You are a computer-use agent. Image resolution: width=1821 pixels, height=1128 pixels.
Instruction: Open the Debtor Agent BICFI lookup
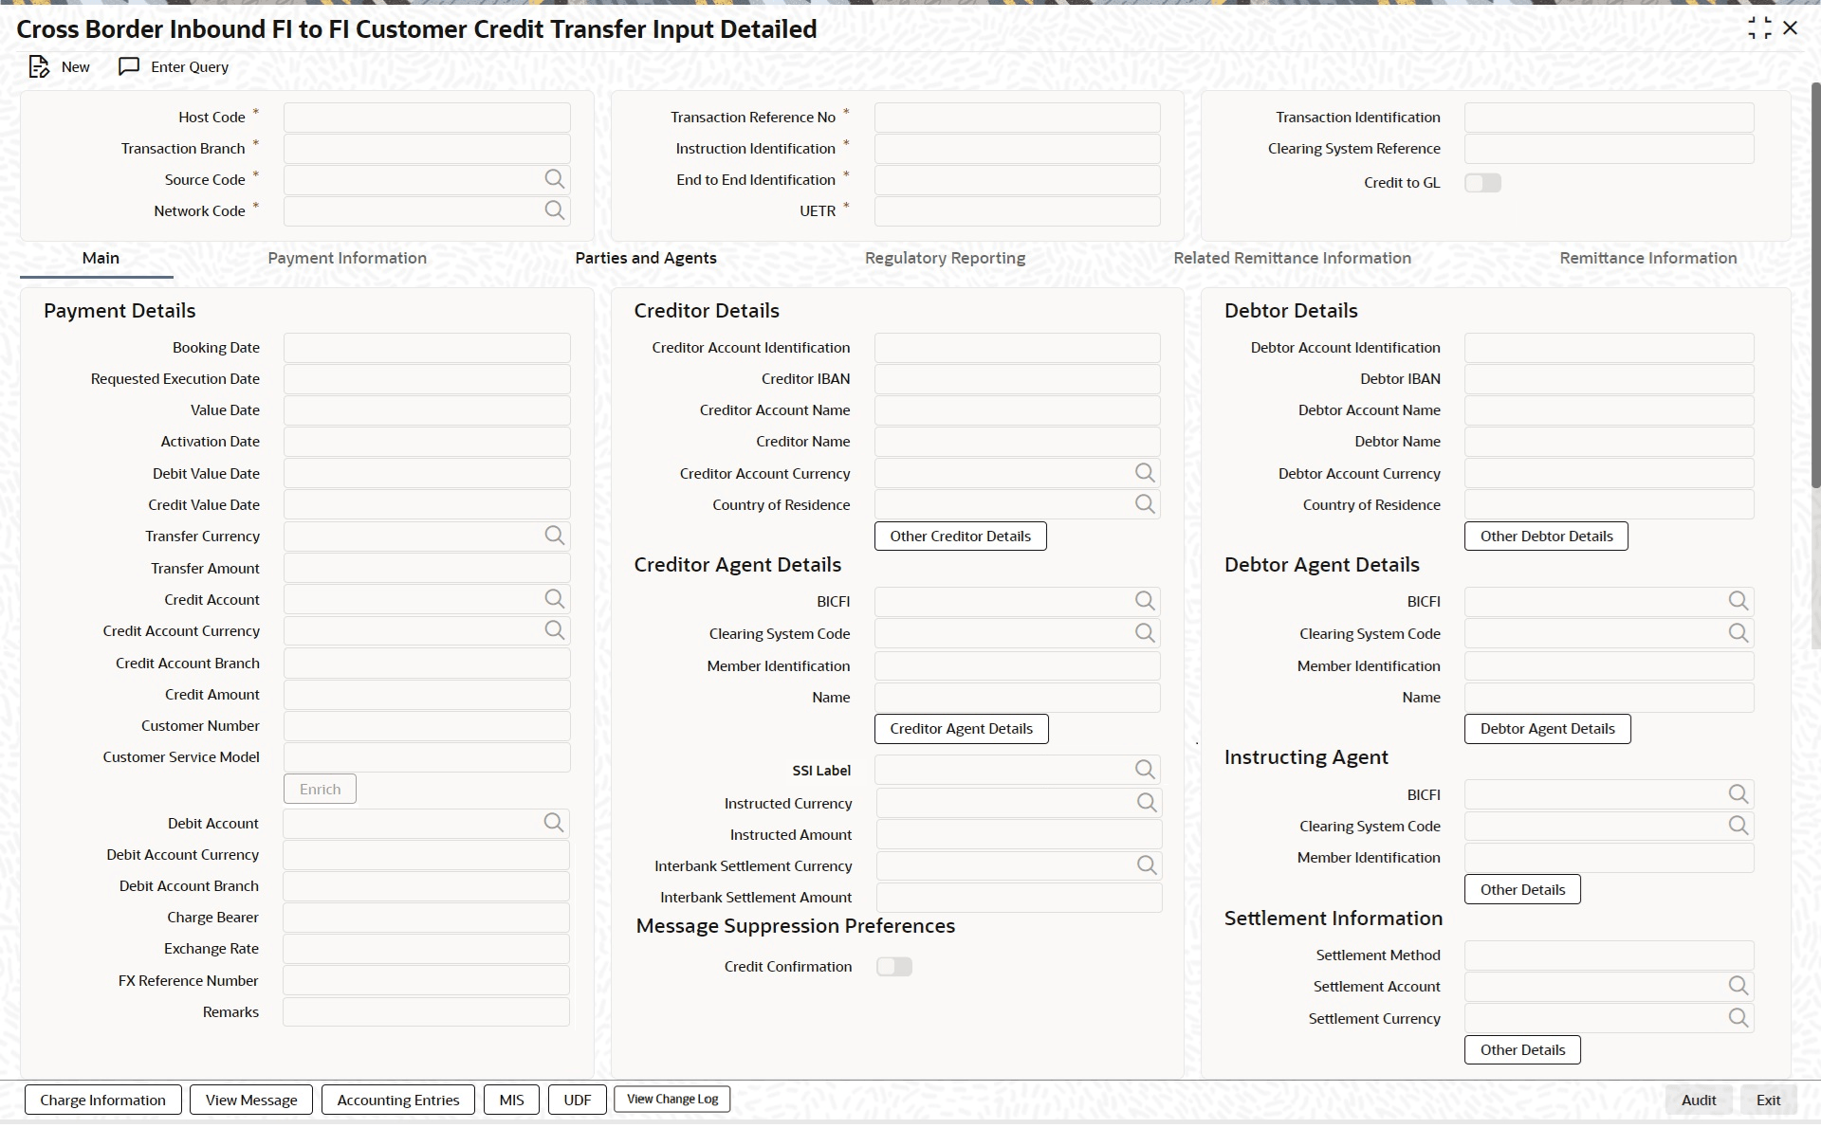tap(1738, 600)
